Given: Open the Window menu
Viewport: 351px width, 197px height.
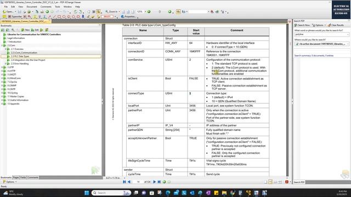Looking at the screenshot, I should click(67, 7).
